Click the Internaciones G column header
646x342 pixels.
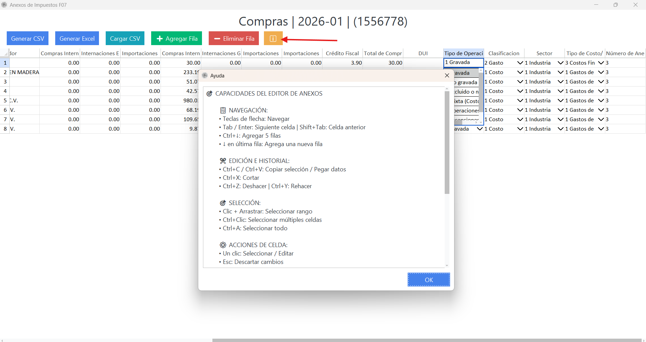coord(221,53)
